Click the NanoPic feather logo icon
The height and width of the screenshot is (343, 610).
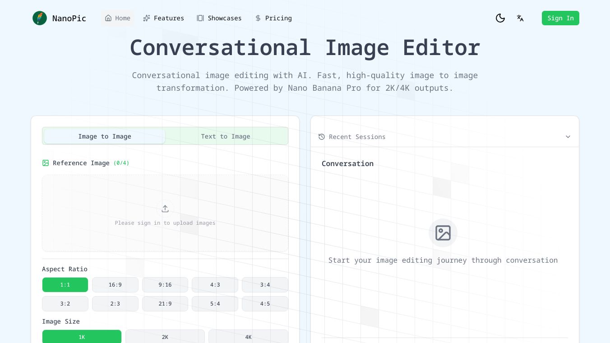click(x=40, y=18)
